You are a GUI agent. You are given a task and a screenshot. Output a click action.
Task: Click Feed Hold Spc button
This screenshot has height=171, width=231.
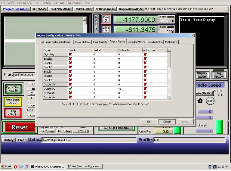click(13, 101)
